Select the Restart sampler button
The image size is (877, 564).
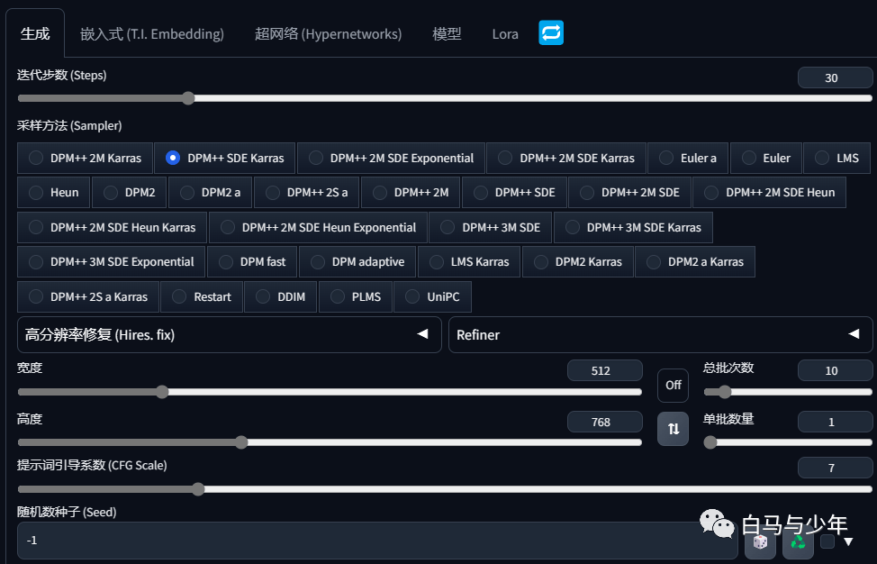click(202, 296)
